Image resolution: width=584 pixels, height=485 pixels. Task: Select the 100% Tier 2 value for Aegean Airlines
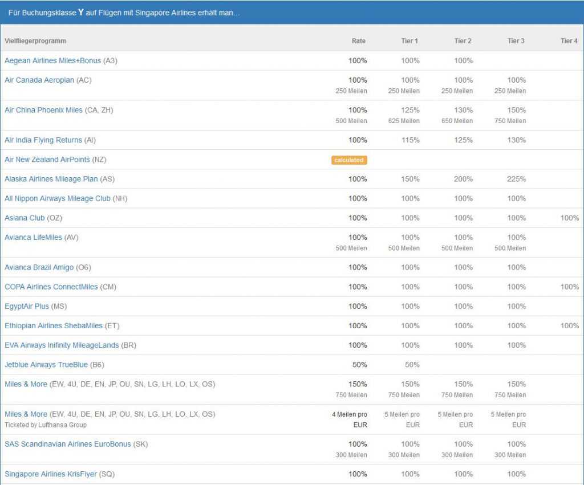463,60
